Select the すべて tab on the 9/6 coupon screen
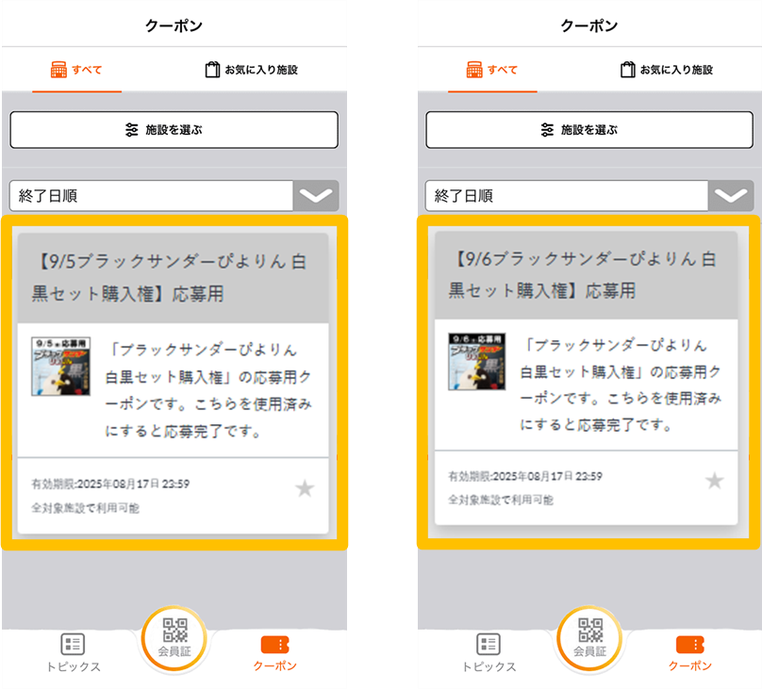Viewport: 762px width, 689px height. pos(492,70)
